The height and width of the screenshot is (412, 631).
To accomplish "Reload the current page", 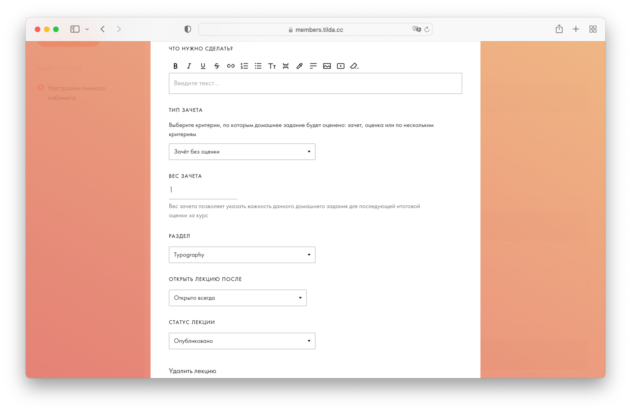I will point(427,29).
